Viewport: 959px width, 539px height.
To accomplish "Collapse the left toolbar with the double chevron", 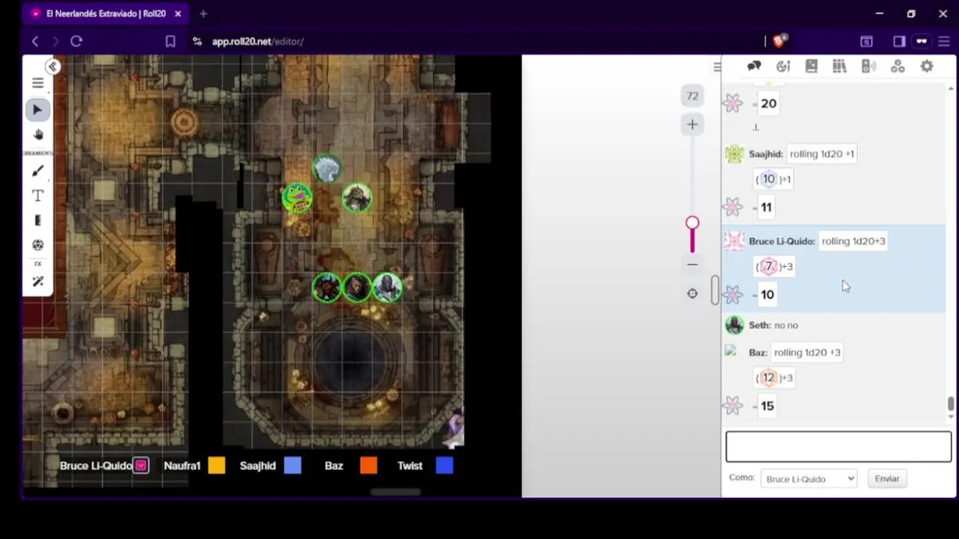I will tap(52, 67).
